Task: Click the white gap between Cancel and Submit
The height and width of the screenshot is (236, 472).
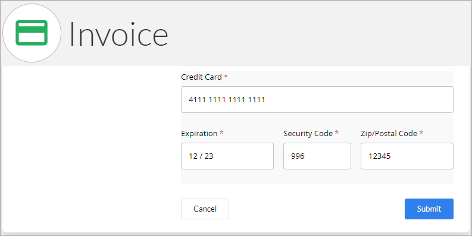Action: click(317, 209)
